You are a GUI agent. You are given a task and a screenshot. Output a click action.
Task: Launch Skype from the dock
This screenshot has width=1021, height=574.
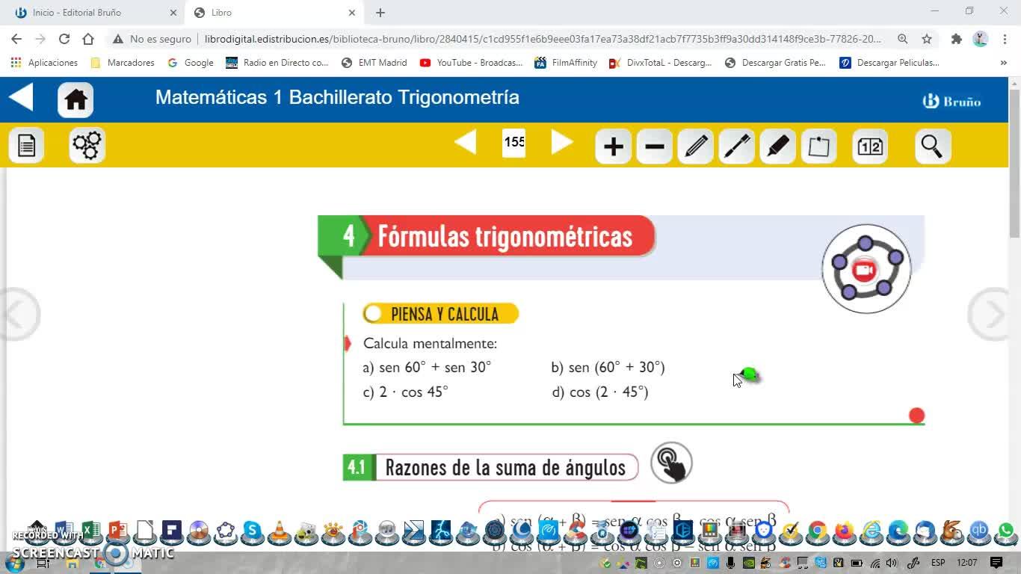(253, 531)
